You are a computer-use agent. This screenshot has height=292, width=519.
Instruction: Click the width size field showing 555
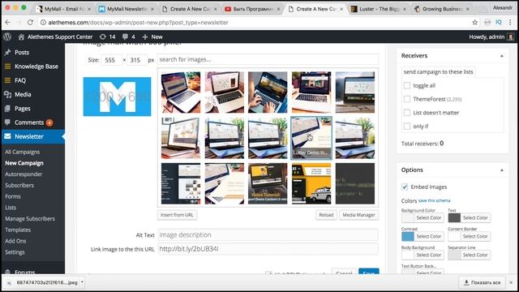coord(111,60)
